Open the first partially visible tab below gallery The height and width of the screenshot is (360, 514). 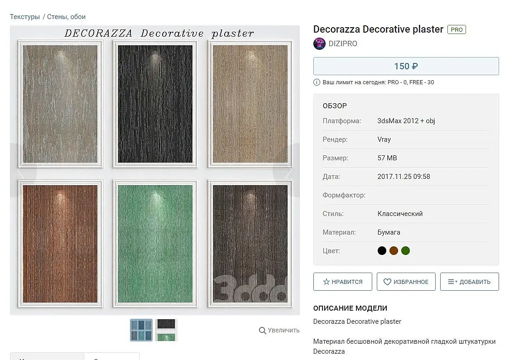(47, 357)
